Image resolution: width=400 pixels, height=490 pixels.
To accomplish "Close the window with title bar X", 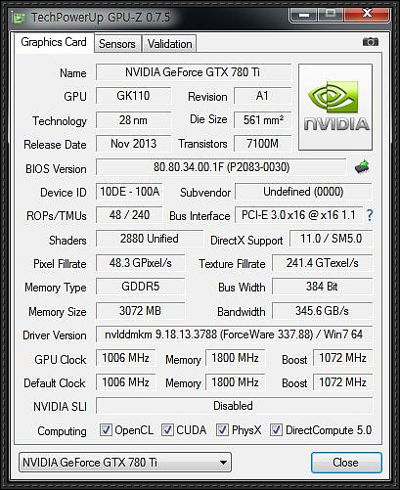I will (x=367, y=14).
